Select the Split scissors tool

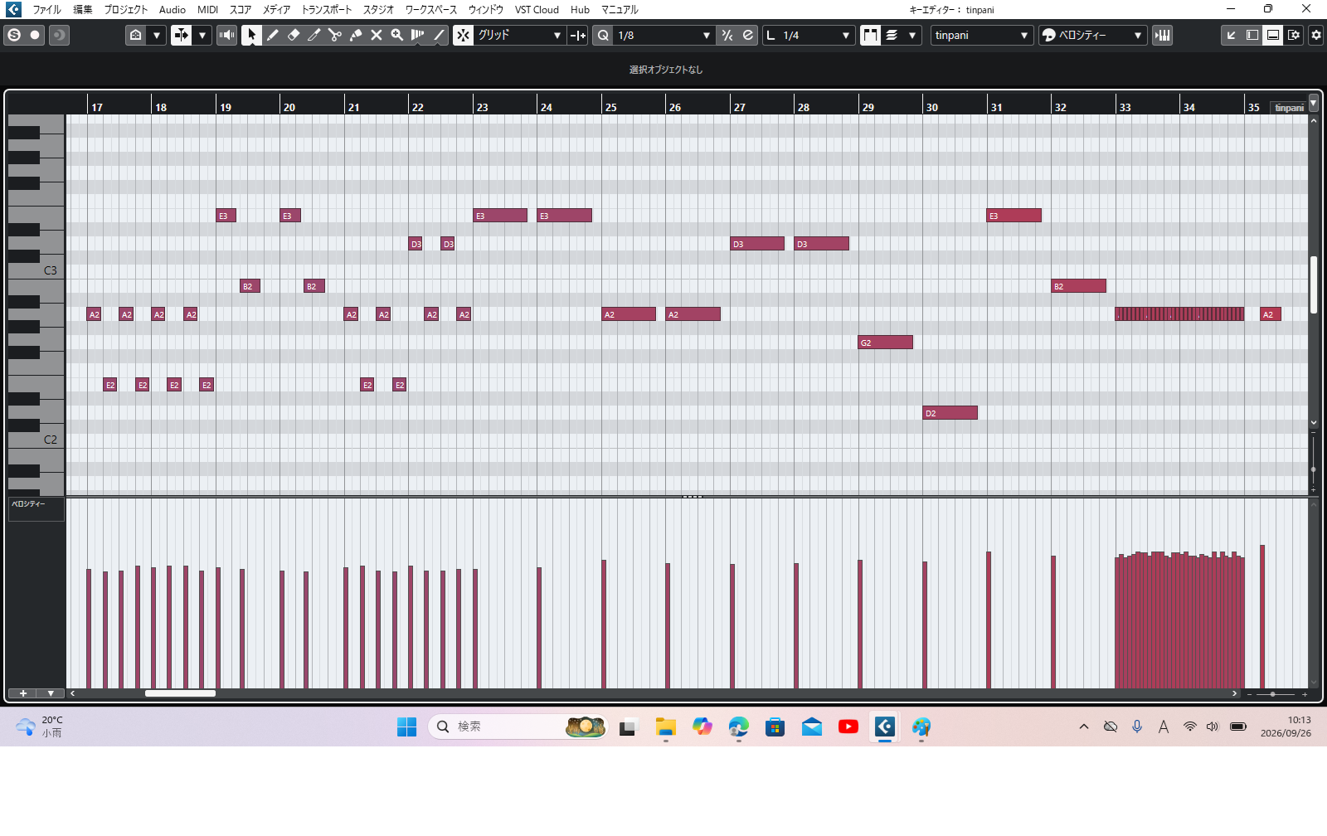coord(335,35)
